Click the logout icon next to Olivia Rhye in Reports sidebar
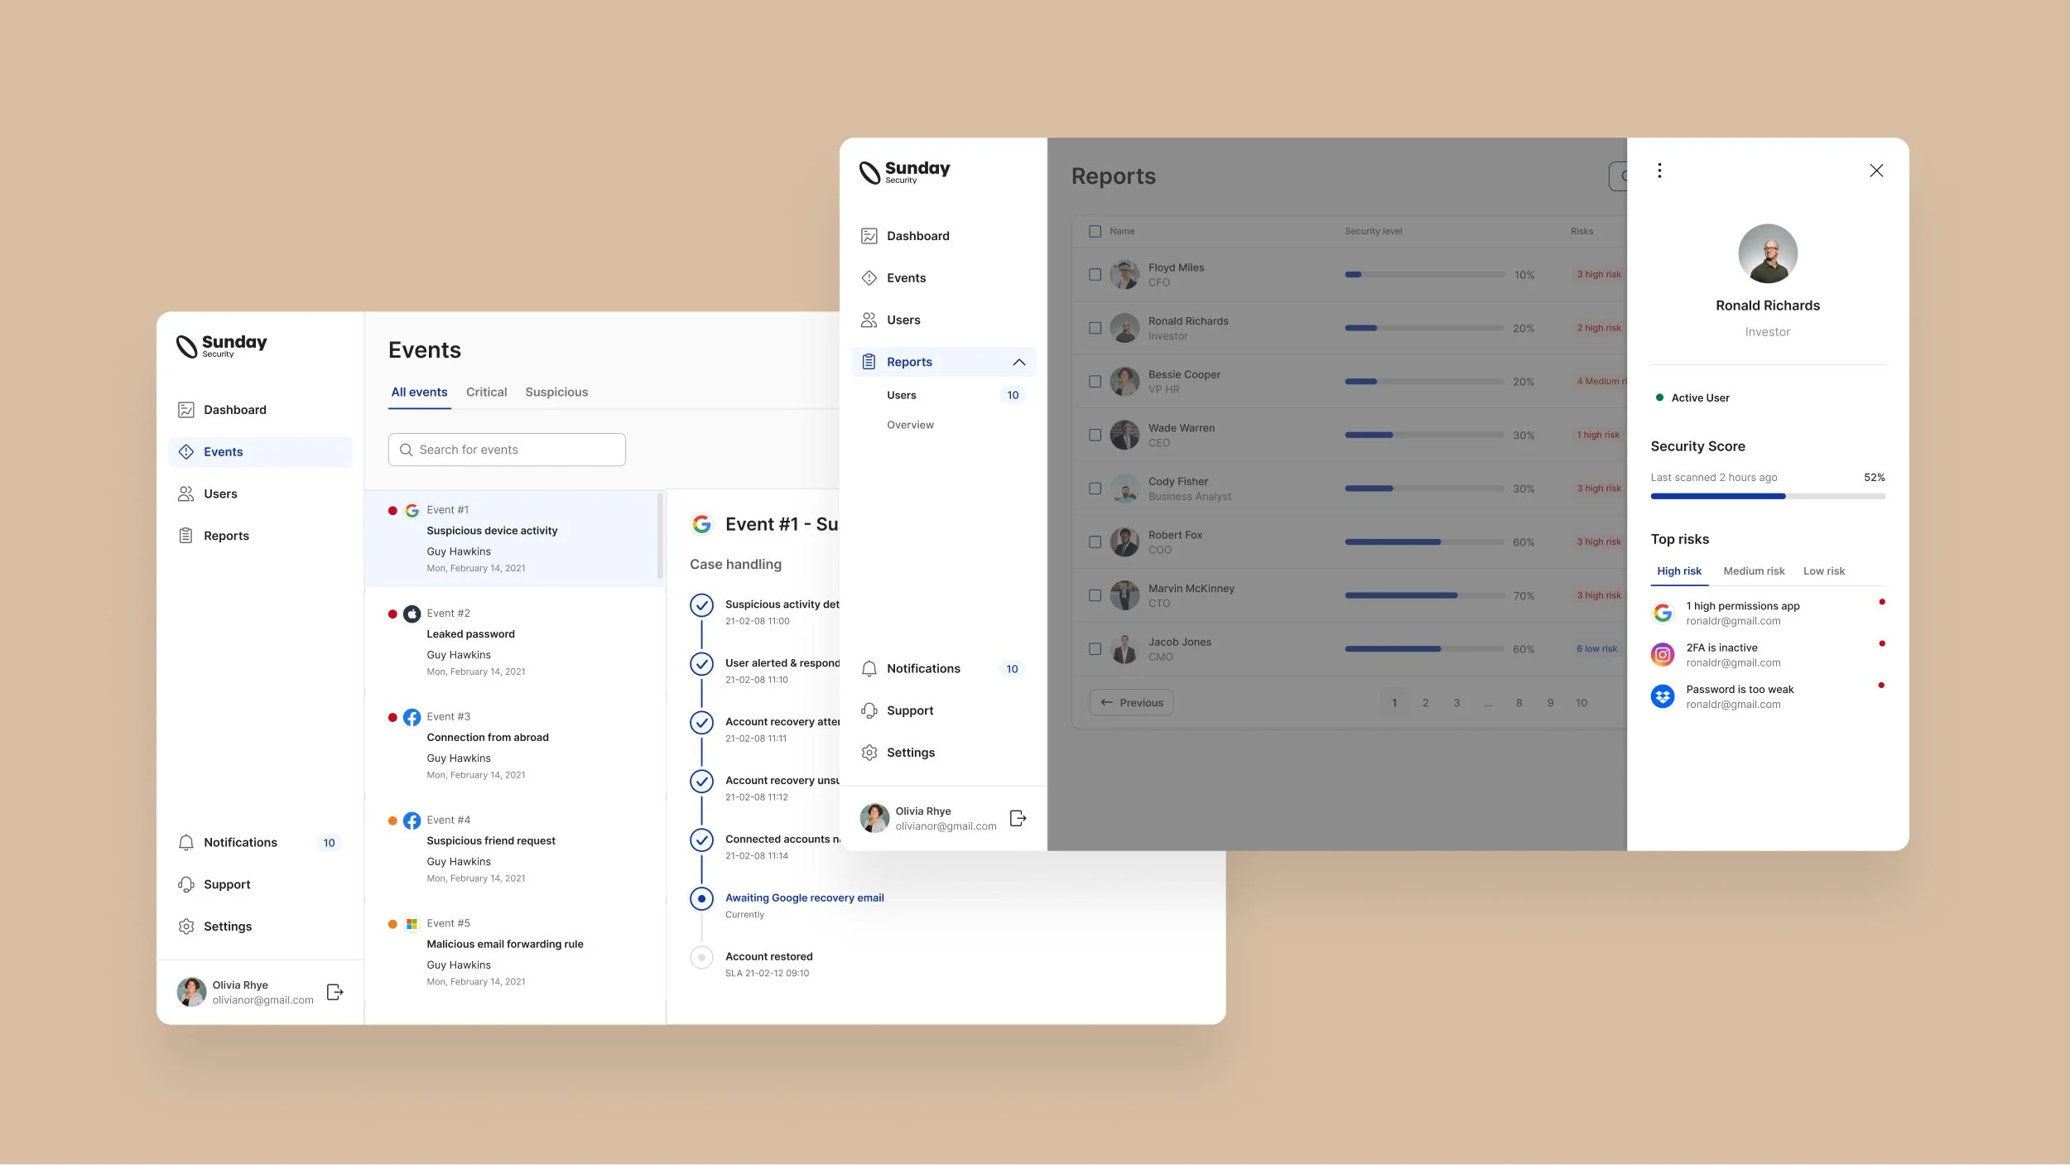 click(x=1018, y=818)
